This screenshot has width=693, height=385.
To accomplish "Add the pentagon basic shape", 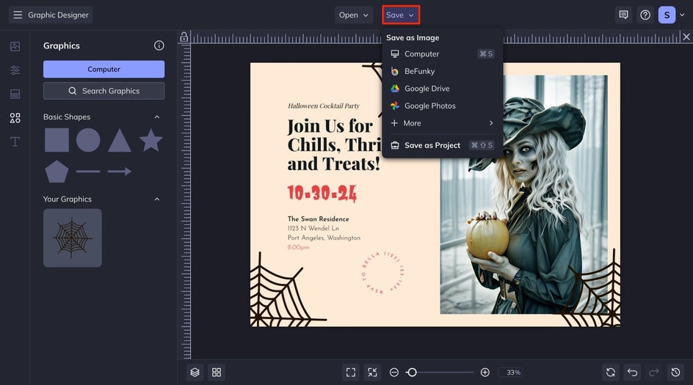I will 57,172.
